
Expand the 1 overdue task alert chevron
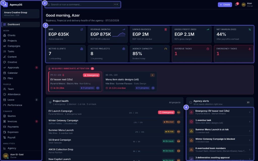coord(250,122)
